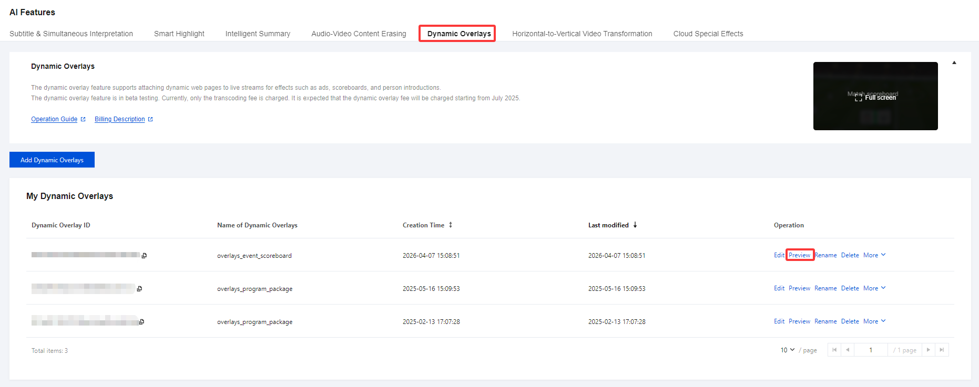Select the Dynamic Overlays tab

tap(459, 34)
